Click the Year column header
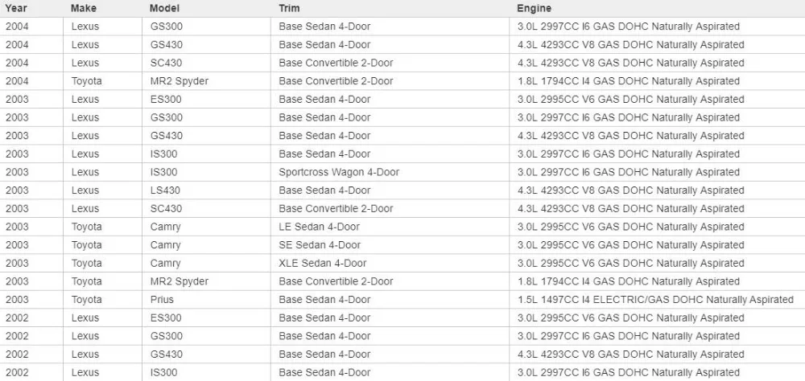The image size is (805, 381). point(32,8)
